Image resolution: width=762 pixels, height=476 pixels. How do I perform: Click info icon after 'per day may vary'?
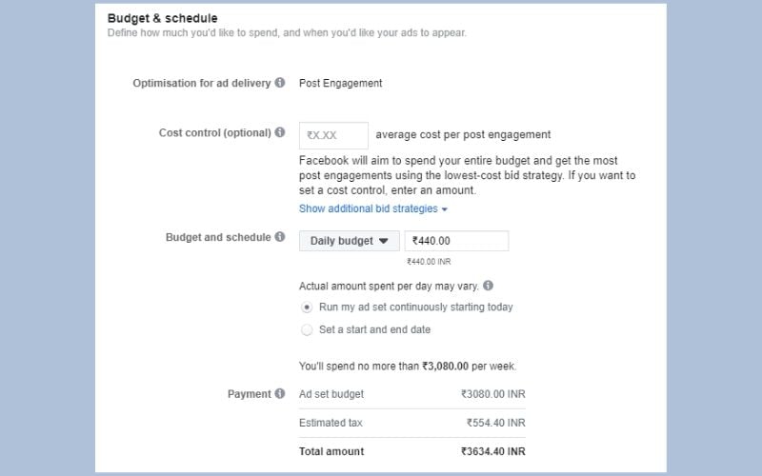click(x=488, y=285)
